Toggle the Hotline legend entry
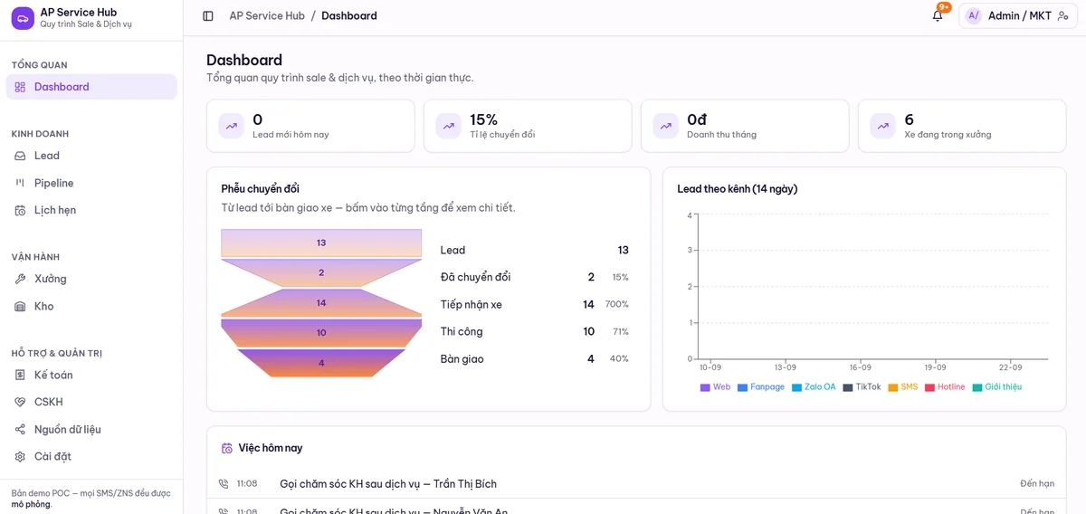 (x=945, y=387)
